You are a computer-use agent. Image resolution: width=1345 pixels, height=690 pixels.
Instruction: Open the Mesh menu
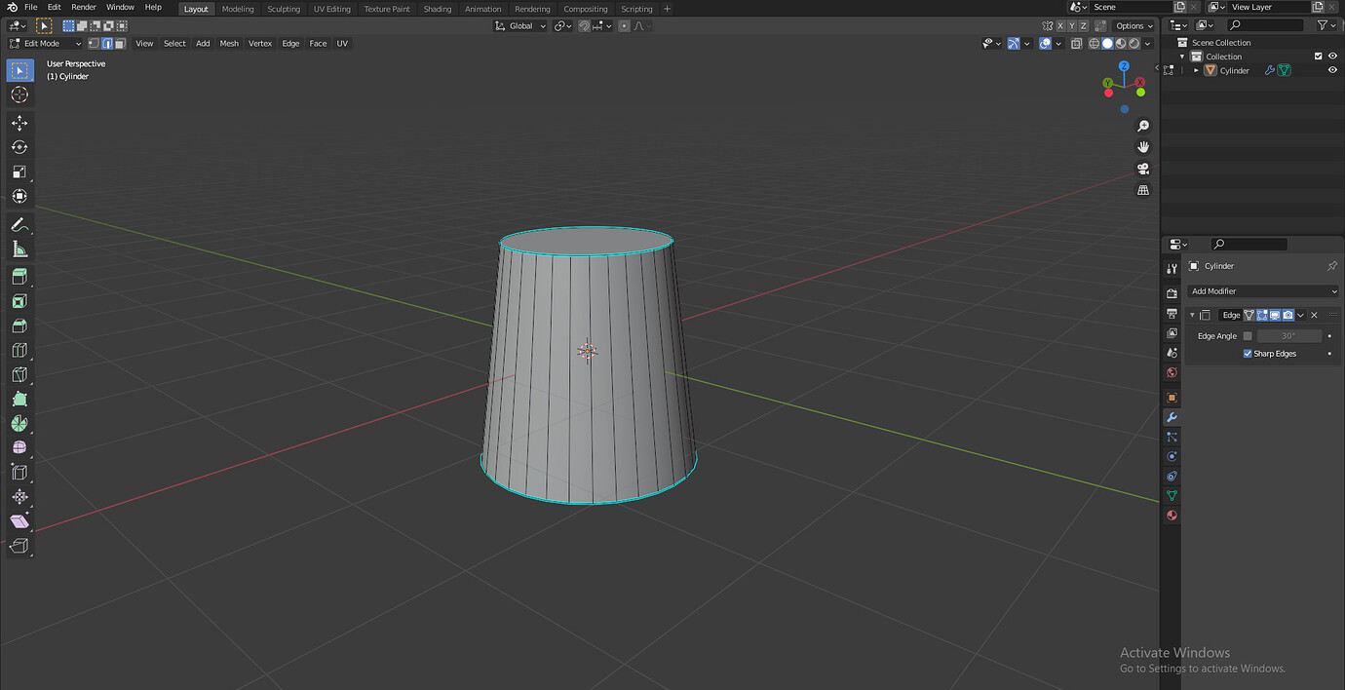(229, 43)
